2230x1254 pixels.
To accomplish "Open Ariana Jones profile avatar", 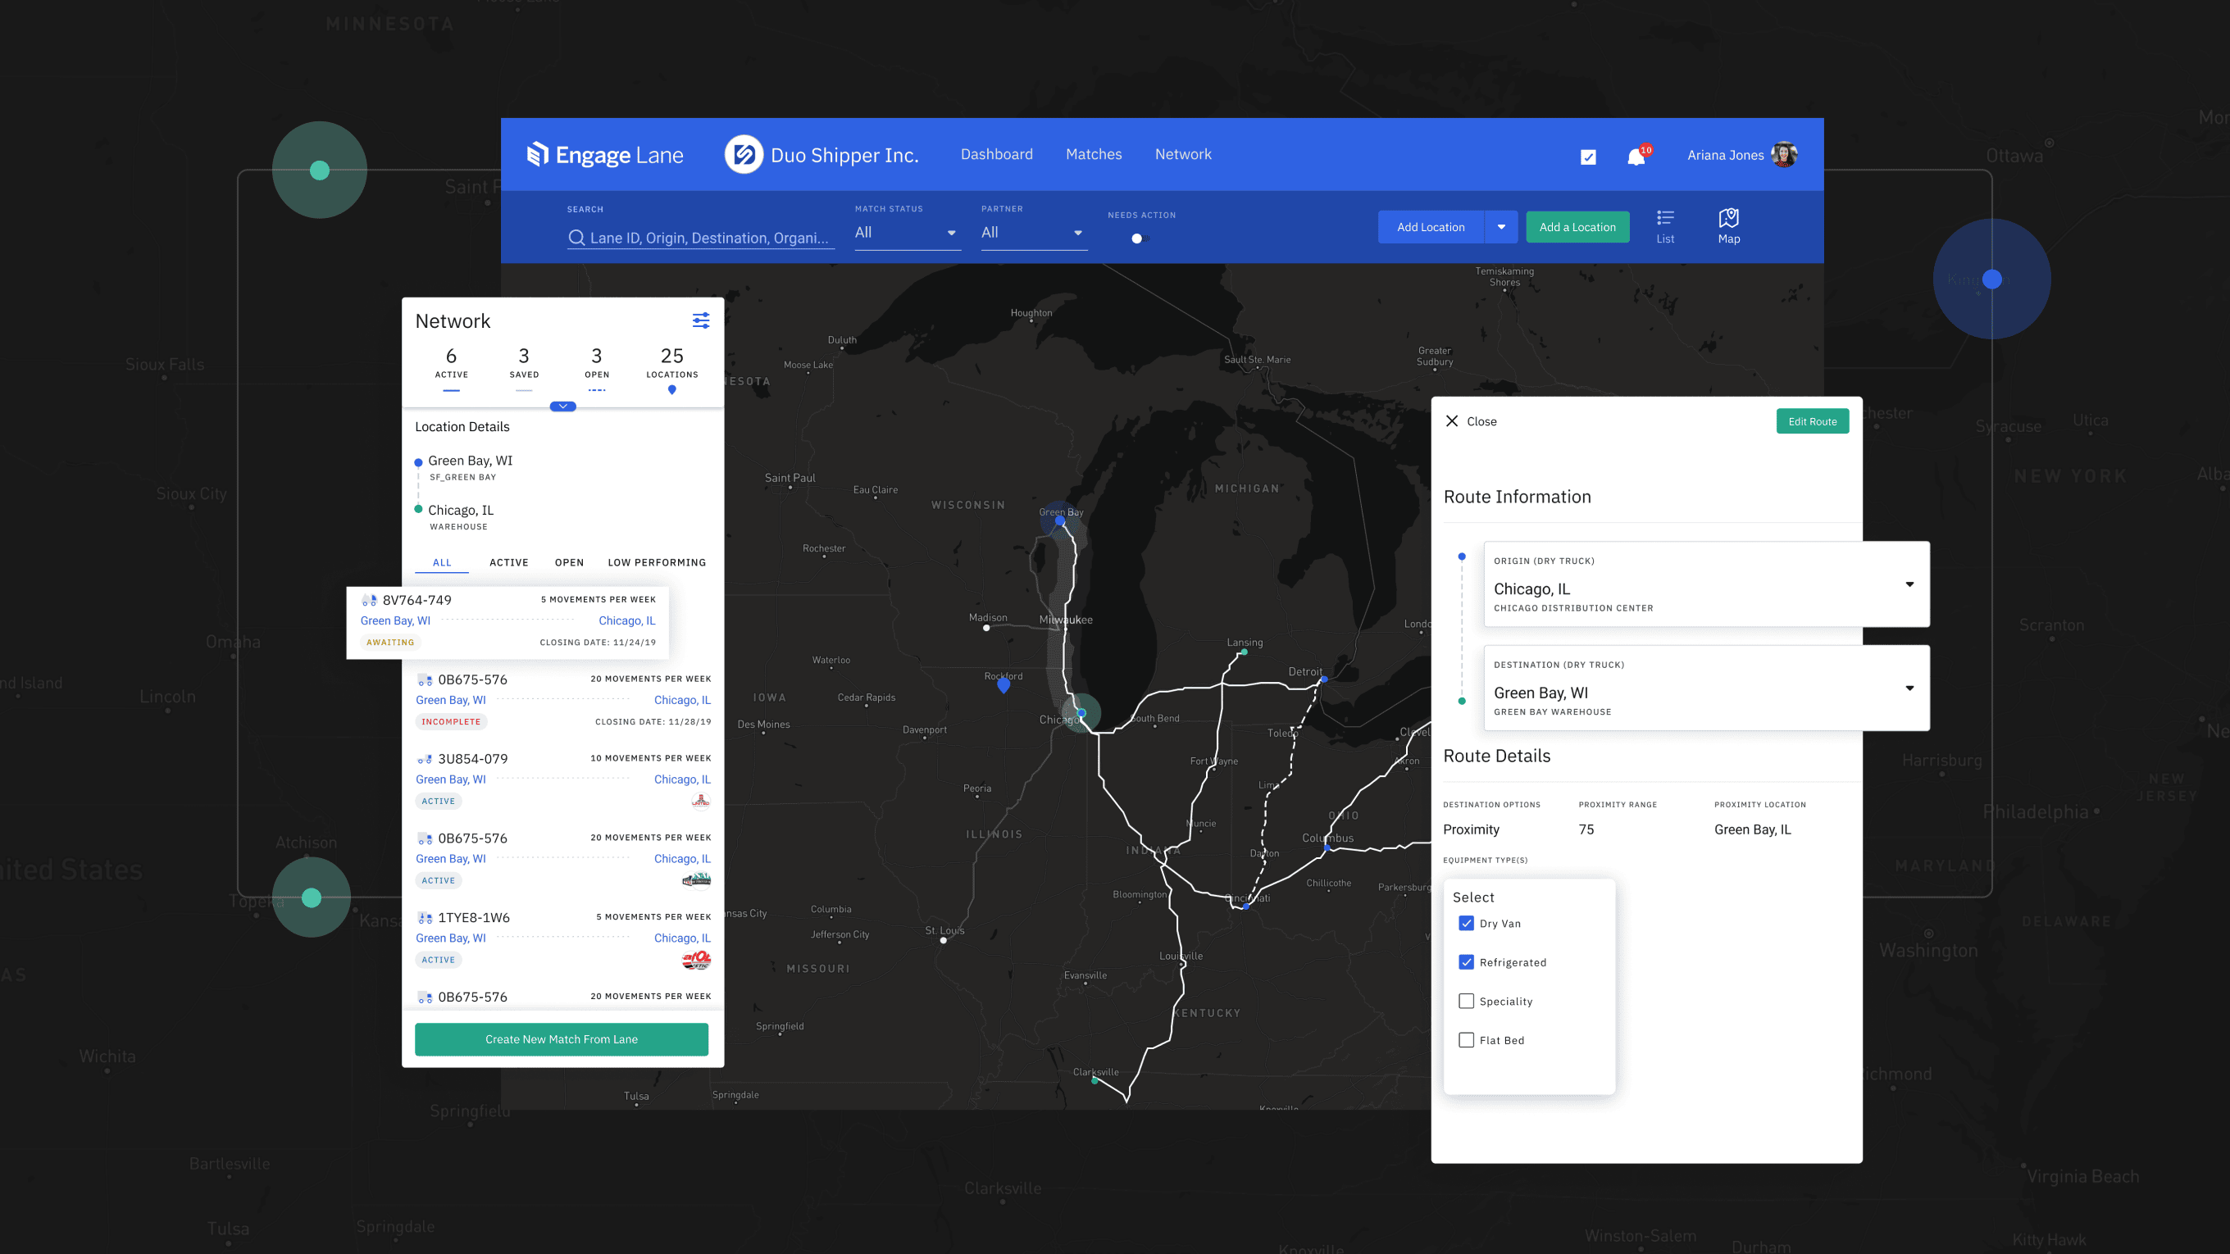I will tap(1784, 155).
